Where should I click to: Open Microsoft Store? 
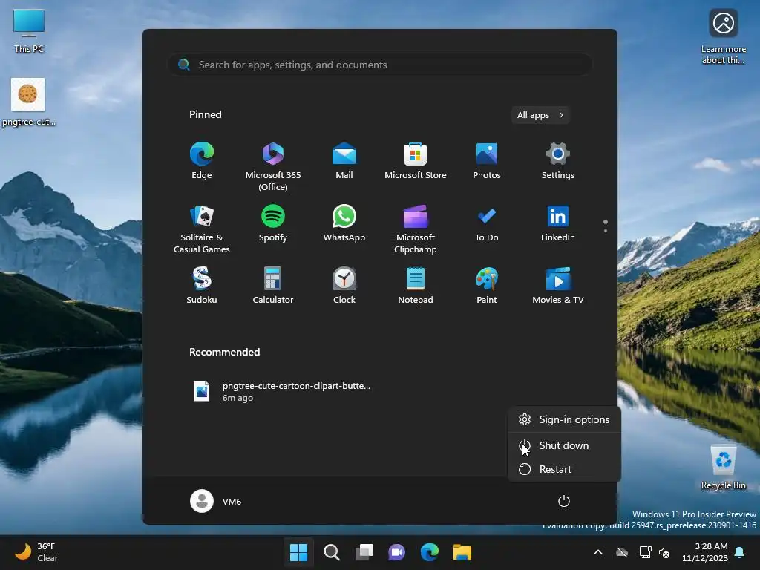click(416, 161)
